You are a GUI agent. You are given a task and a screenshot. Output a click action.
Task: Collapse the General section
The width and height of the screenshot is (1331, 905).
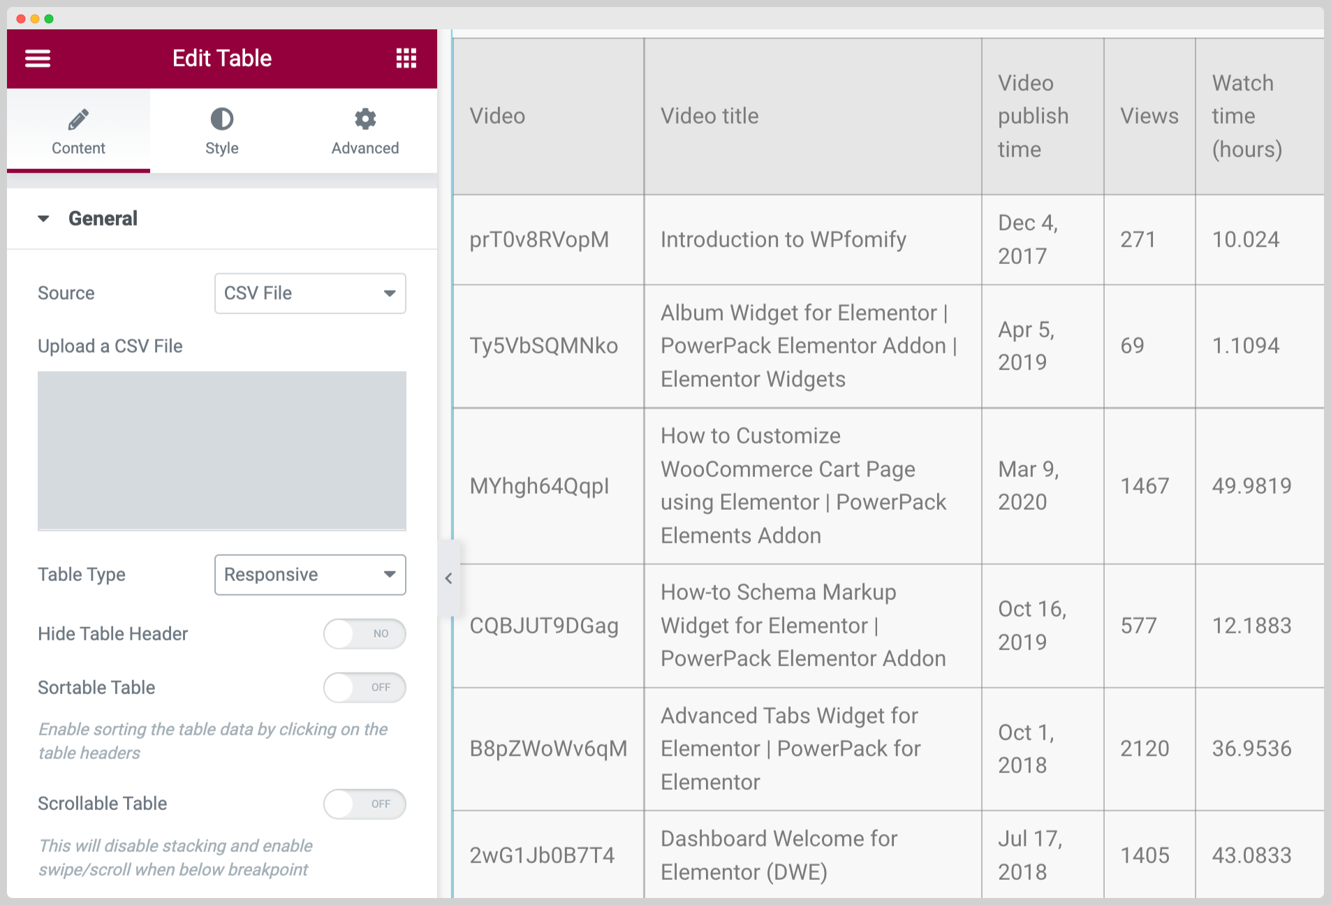coord(44,218)
